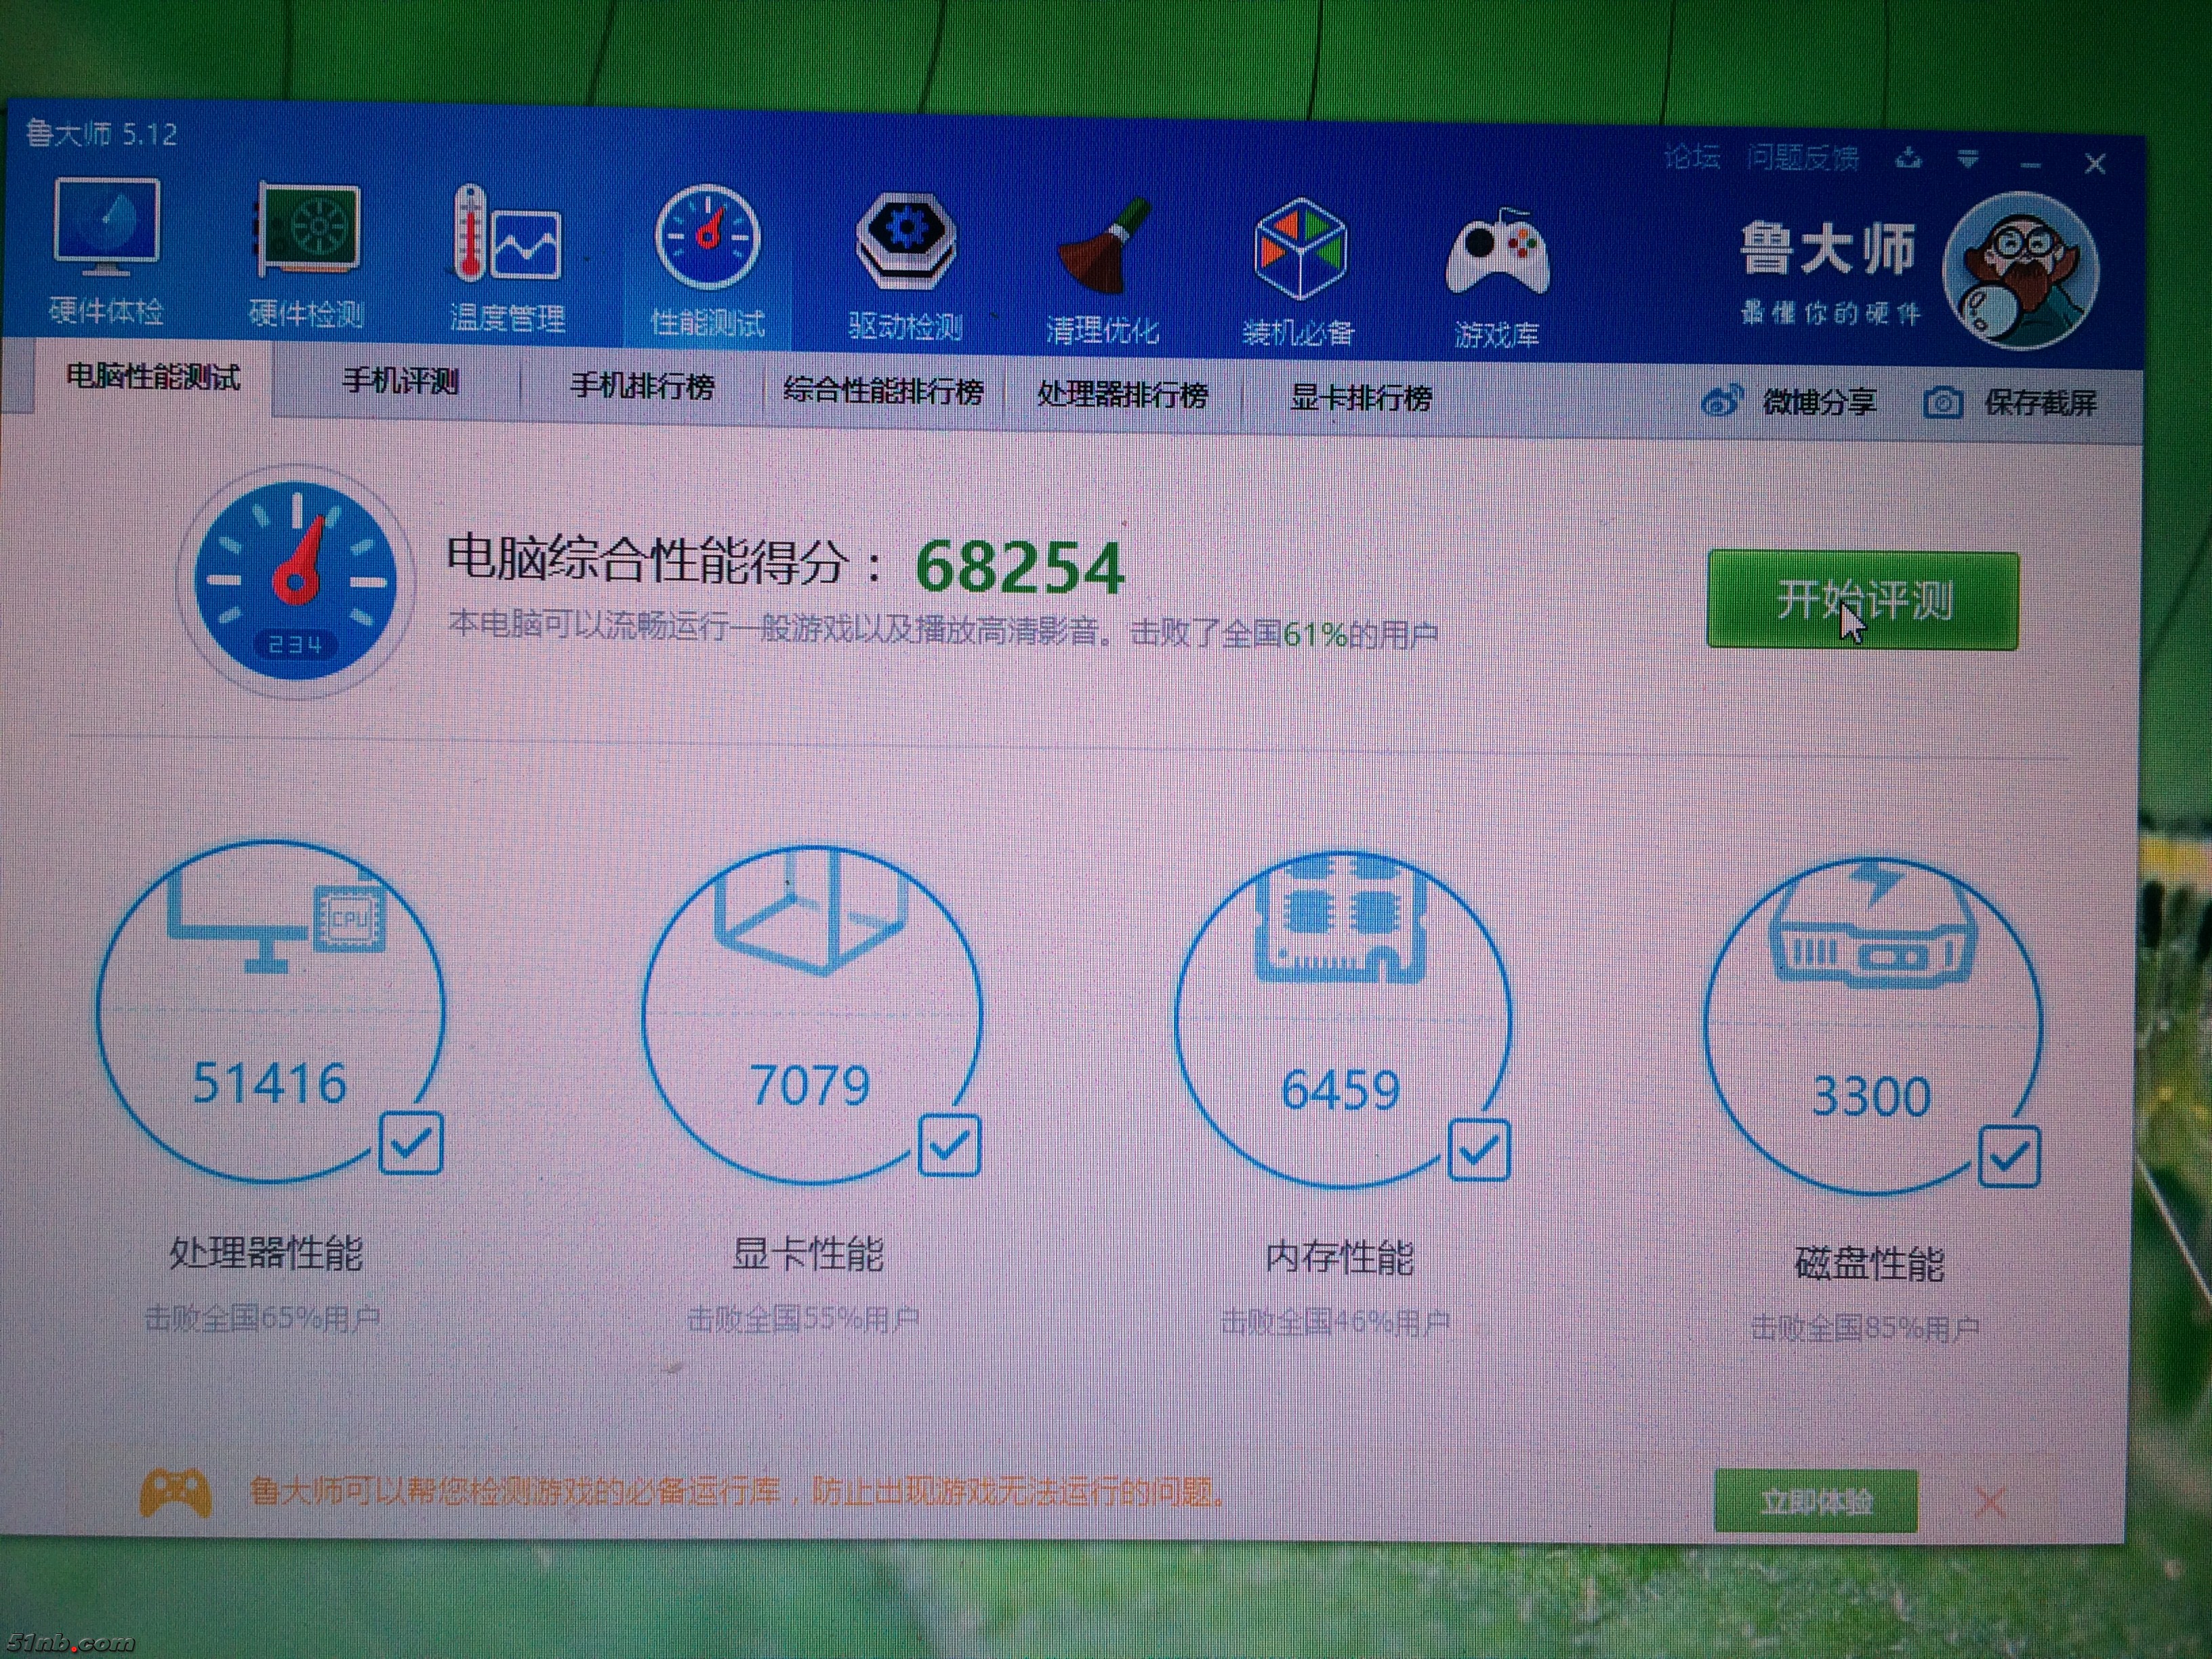Open the 问题反馈 feedback link
Viewport: 2212px width, 1659px height.
1803,158
